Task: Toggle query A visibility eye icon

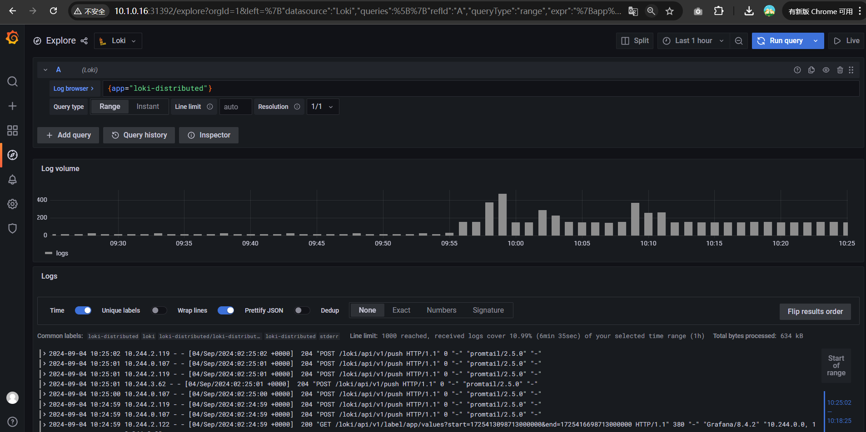Action: click(826, 70)
